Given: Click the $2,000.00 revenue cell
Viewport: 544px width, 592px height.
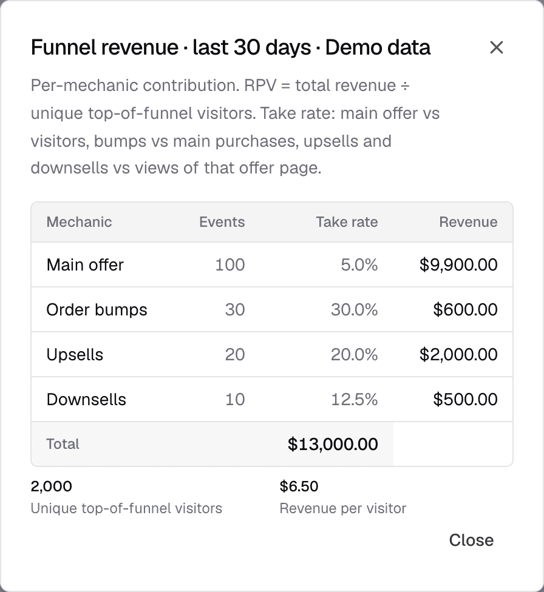Looking at the screenshot, I should click(x=458, y=354).
